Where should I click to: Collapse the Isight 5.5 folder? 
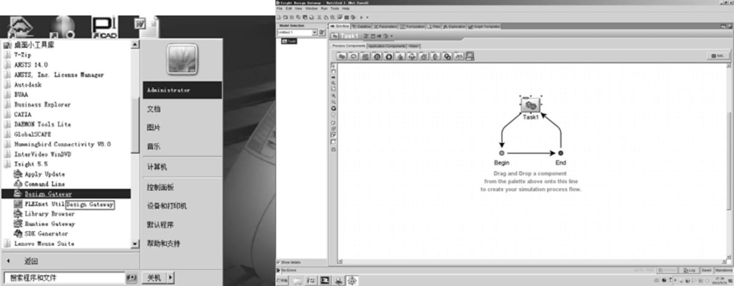click(x=31, y=164)
